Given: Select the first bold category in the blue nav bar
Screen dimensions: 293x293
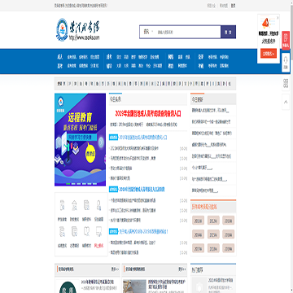Looking at the screenshot, I should tap(60, 57).
